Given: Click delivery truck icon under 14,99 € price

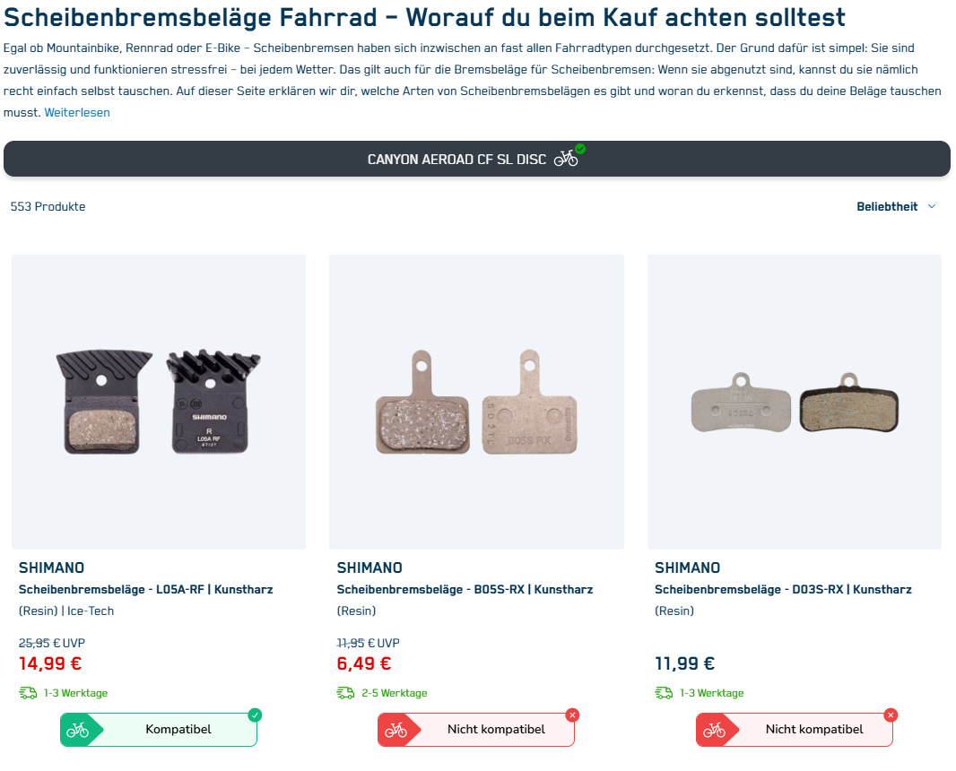Looking at the screenshot, I should click(x=28, y=693).
